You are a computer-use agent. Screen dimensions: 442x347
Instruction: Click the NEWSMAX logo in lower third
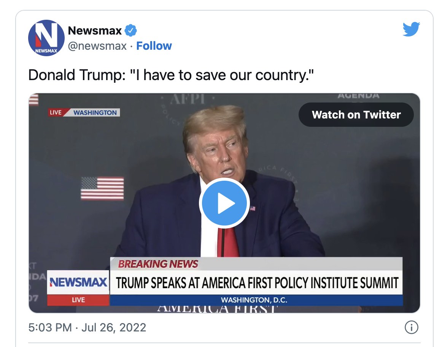(x=78, y=282)
